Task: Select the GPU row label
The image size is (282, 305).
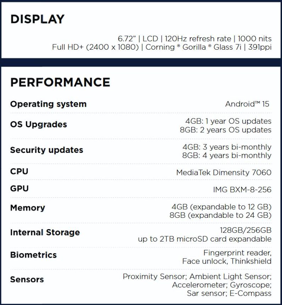Action: [20, 188]
